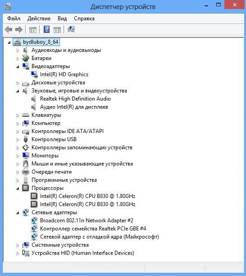Select the Realtek High Definition Audio label

75,99
